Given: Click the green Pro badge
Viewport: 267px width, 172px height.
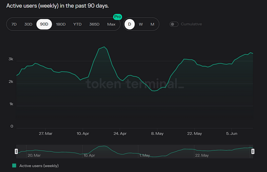Looking at the screenshot, I should [x=117, y=17].
